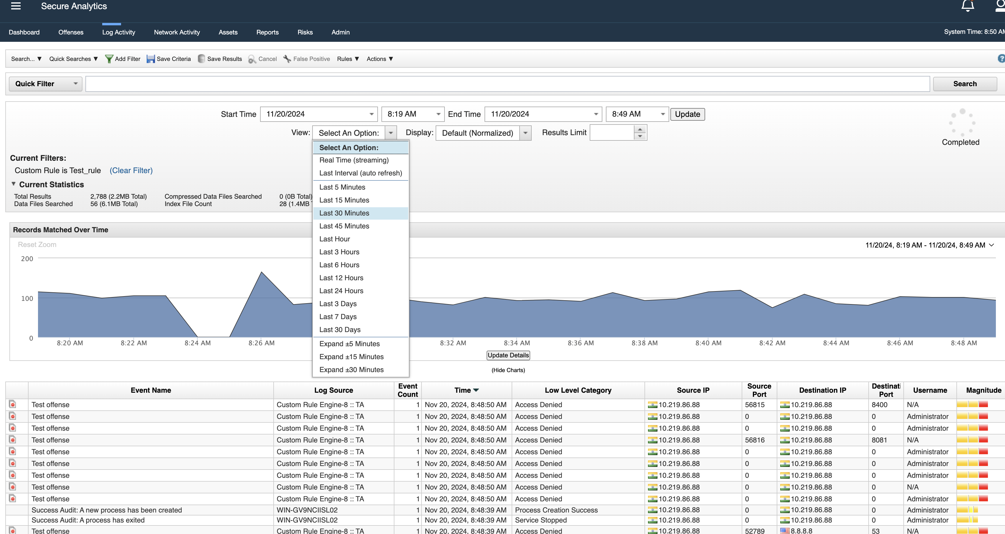
Task: Collapse the Current Statistics section
Action: pos(13,184)
